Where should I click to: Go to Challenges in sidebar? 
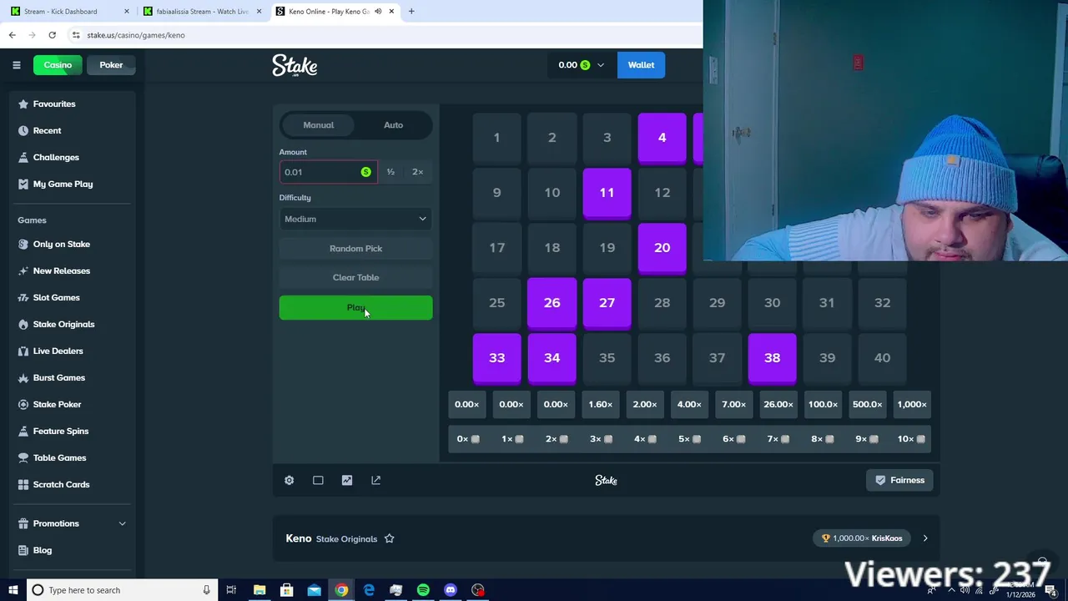click(56, 157)
